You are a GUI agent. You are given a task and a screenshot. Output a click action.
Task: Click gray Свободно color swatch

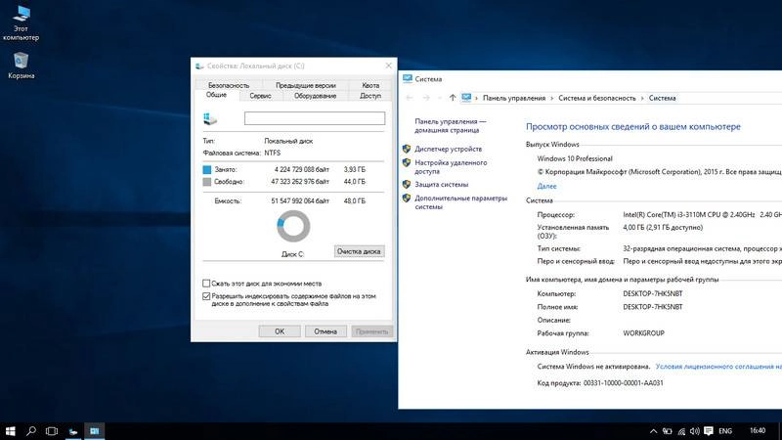point(207,182)
